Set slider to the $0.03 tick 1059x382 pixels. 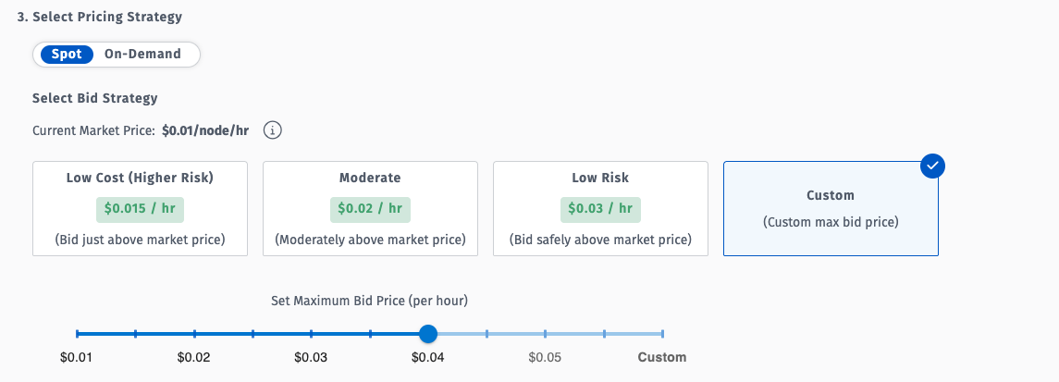pyautogui.click(x=311, y=333)
